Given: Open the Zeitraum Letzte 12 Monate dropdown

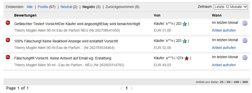Looking at the screenshot, I should 231,7.
